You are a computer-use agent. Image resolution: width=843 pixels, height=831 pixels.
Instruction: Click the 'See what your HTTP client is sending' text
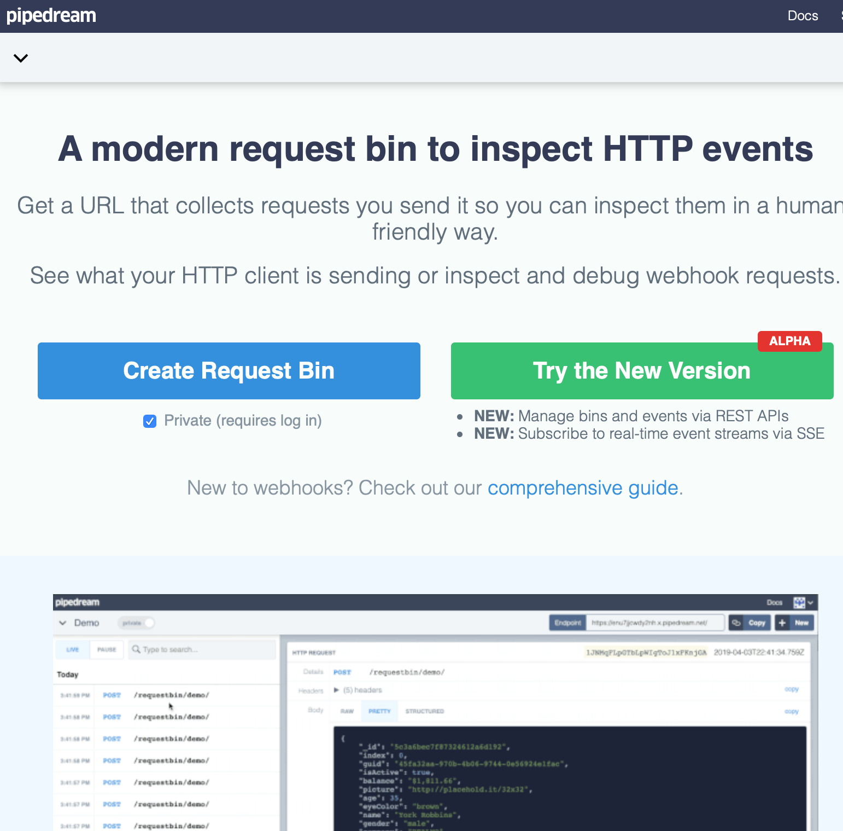point(435,276)
